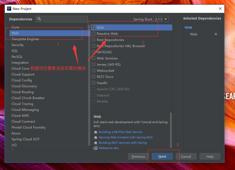The width and height of the screenshot is (235, 170).
Task: Choose Cloud Messaging category
Action: [x=49, y=110]
